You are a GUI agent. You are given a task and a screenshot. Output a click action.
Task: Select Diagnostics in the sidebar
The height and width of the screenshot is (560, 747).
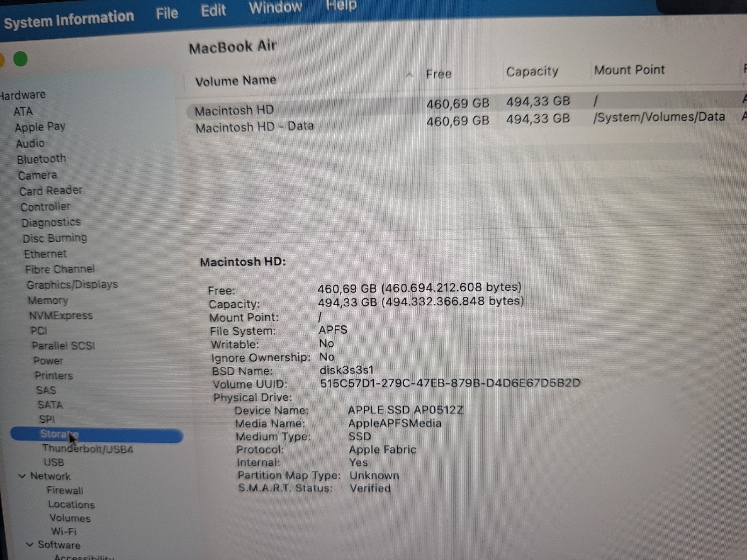(x=51, y=223)
